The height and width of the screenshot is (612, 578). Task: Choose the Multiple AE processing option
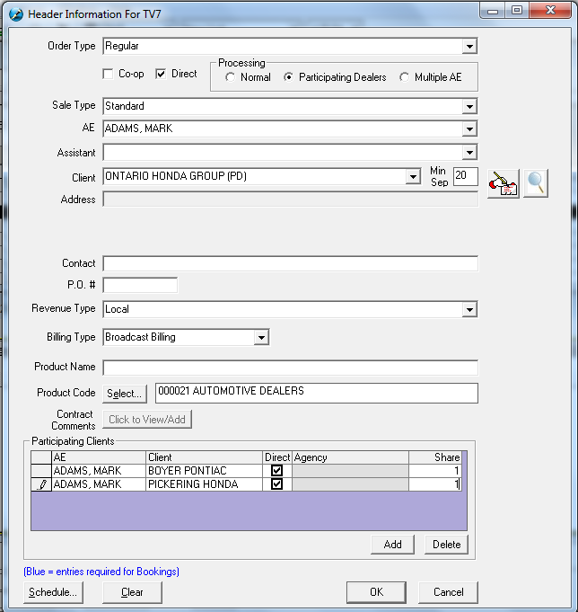coord(405,77)
